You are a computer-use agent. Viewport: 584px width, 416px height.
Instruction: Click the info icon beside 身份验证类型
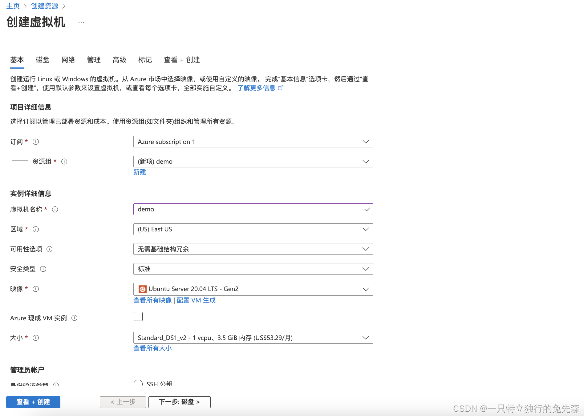(x=56, y=385)
